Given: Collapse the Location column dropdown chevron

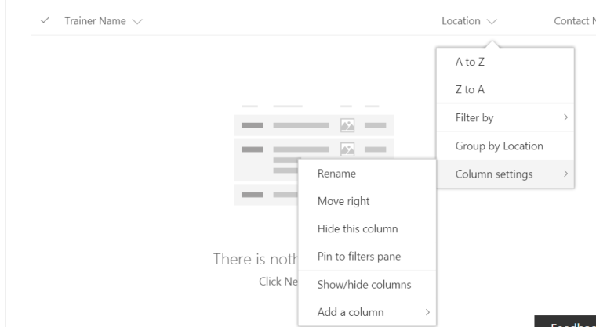Looking at the screenshot, I should tap(492, 21).
